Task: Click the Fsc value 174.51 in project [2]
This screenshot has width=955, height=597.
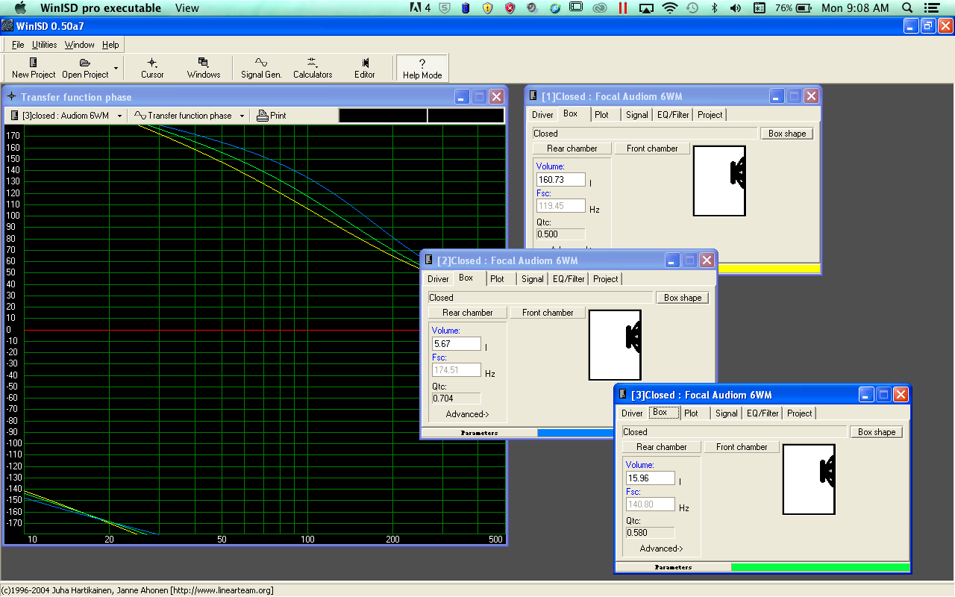Action: click(x=457, y=370)
